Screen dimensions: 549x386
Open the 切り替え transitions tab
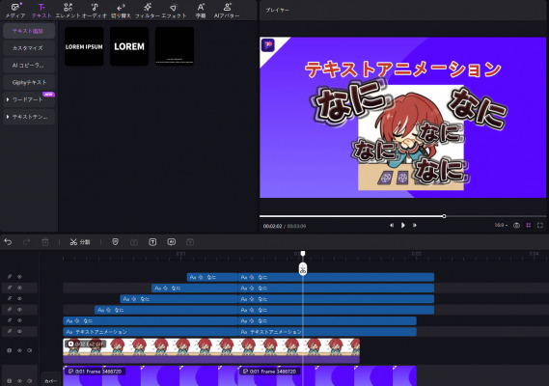121,11
